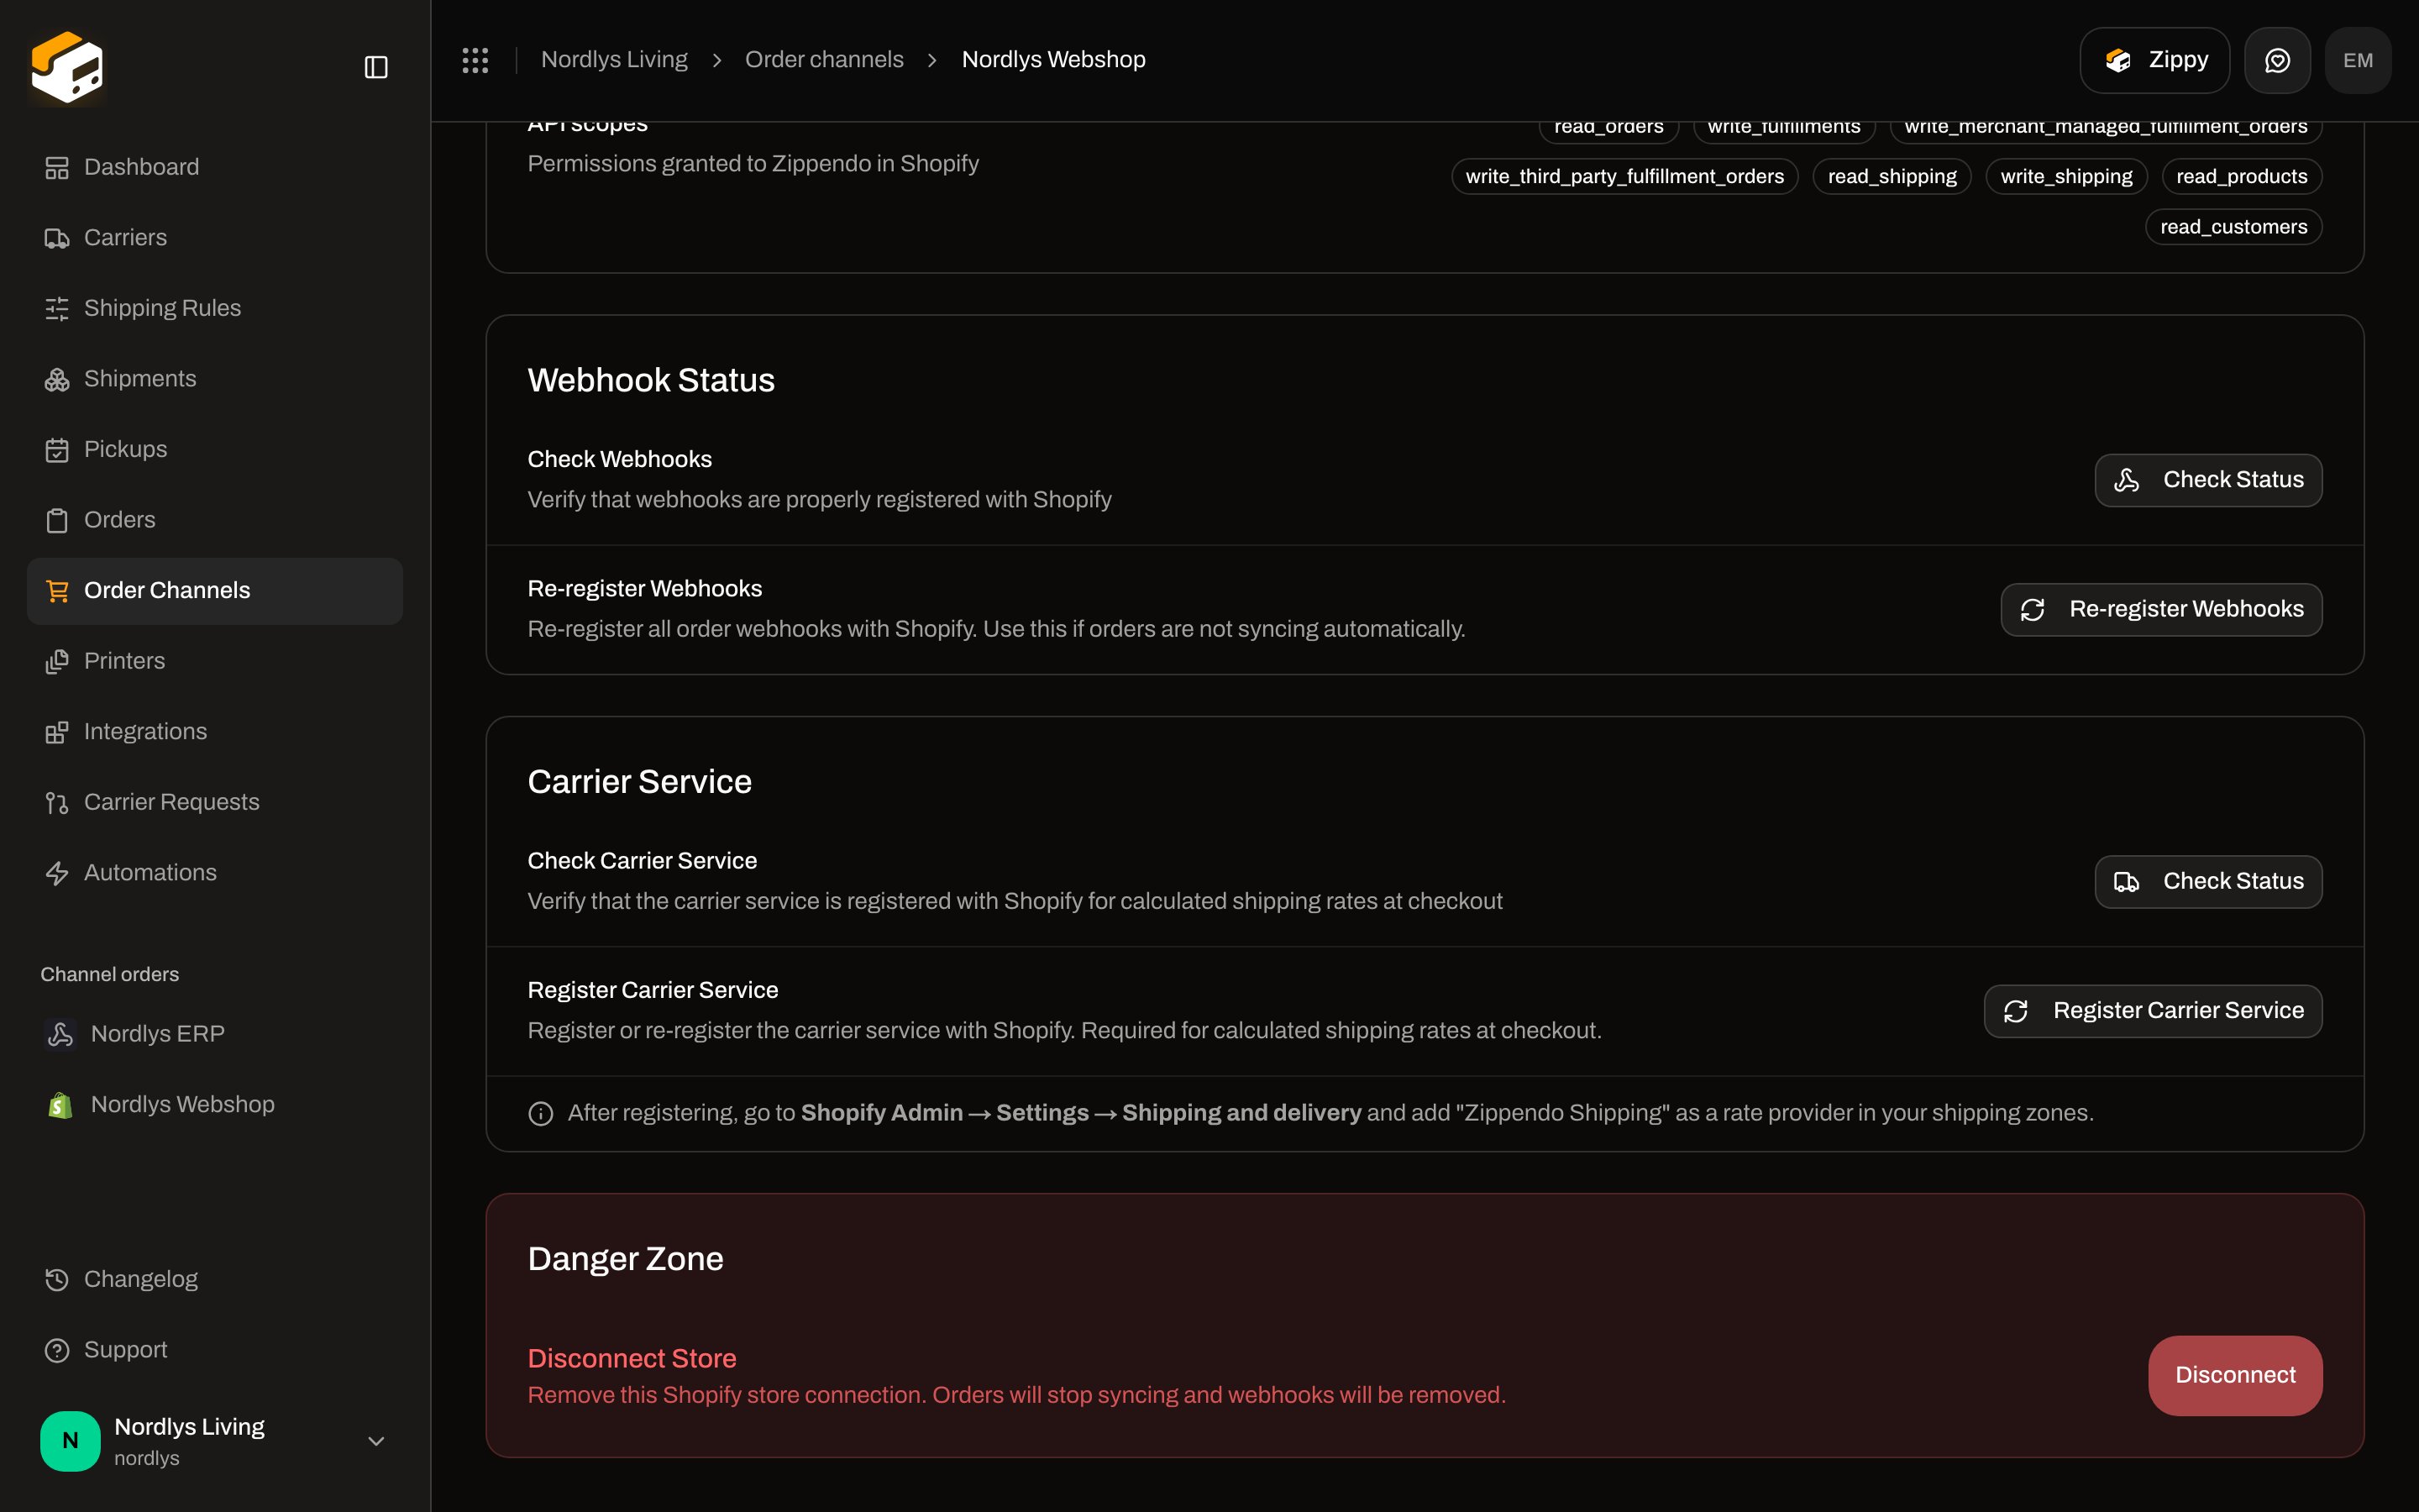Click the read_shipping scope tag
The image size is (2419, 1512).
[1892, 177]
